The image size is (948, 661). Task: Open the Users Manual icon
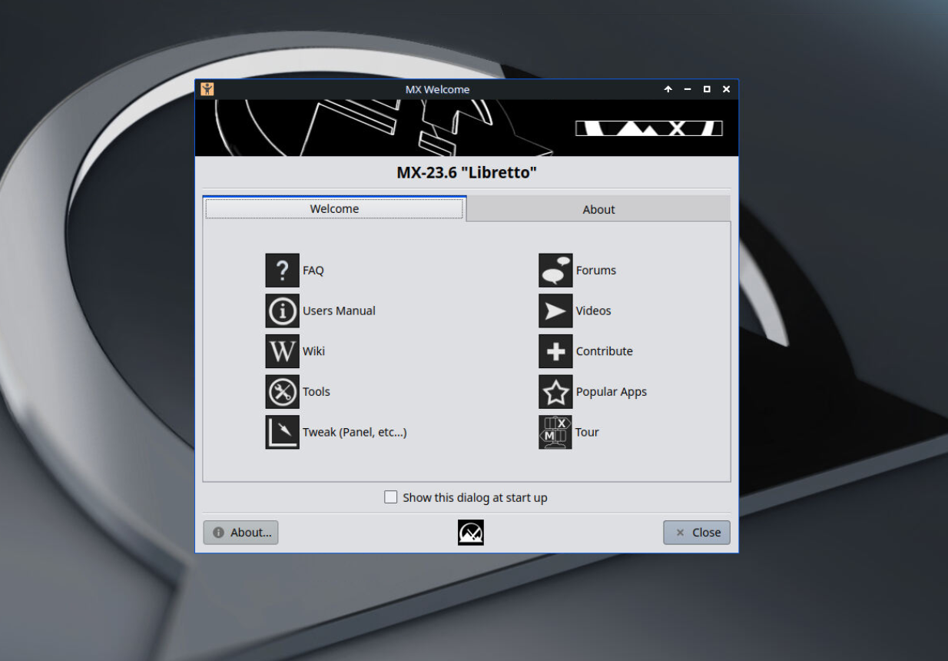pos(282,311)
